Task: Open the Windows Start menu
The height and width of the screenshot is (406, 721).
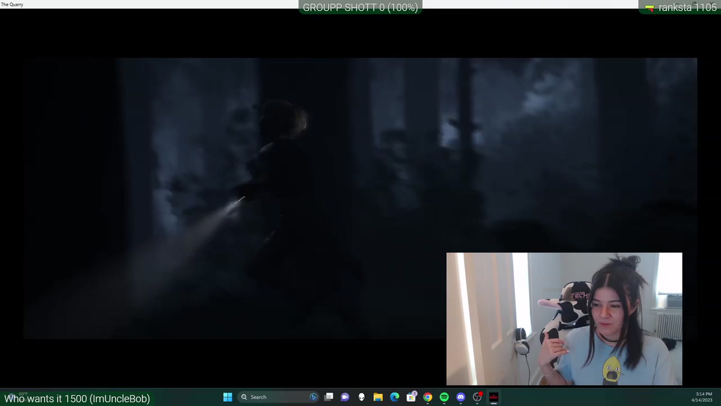Action: [228, 397]
